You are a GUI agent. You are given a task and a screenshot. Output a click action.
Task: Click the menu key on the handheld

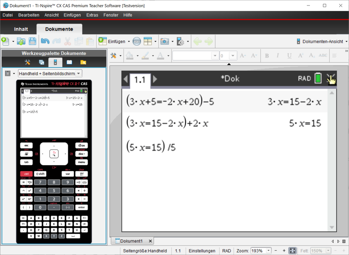tap(81, 162)
